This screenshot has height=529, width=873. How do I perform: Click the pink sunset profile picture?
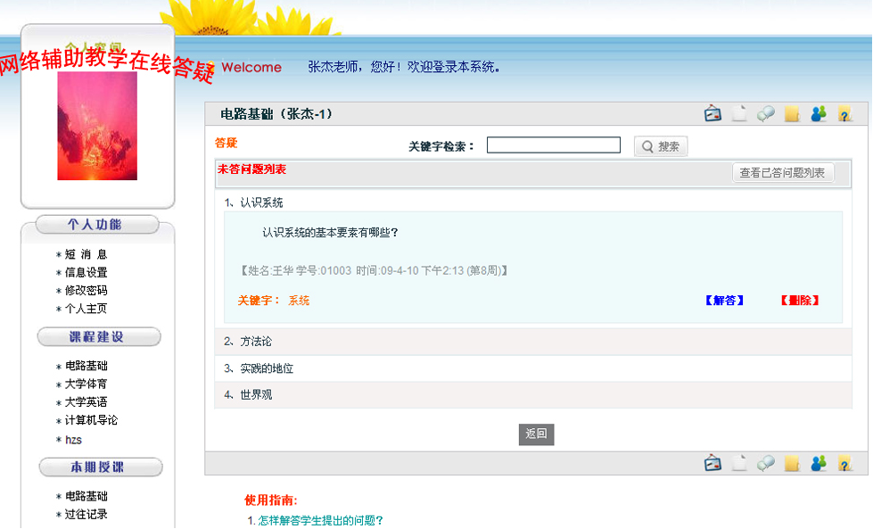click(97, 126)
